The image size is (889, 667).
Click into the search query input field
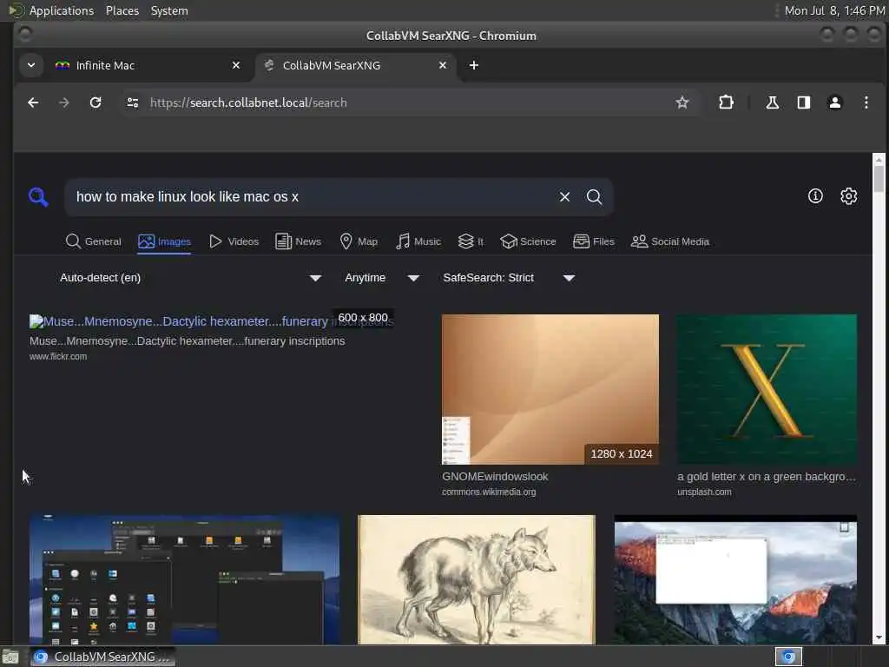(x=312, y=197)
